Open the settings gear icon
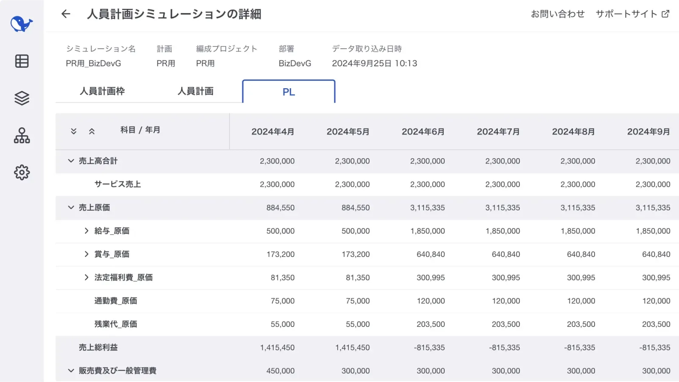This screenshot has width=679, height=382. [22, 173]
